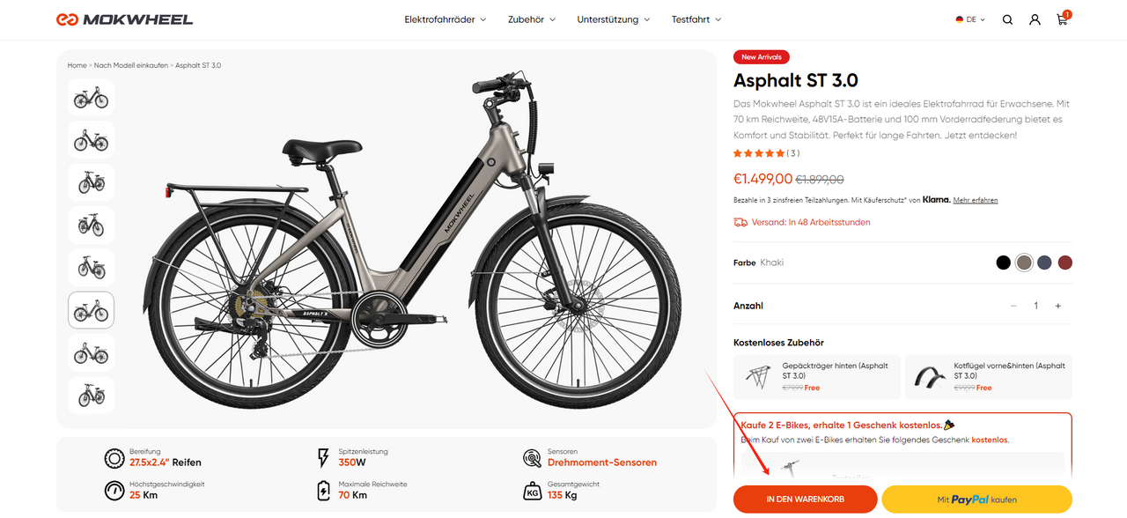Click the Klarna Mehr erfahren link
The image size is (1127, 518).
975,201
